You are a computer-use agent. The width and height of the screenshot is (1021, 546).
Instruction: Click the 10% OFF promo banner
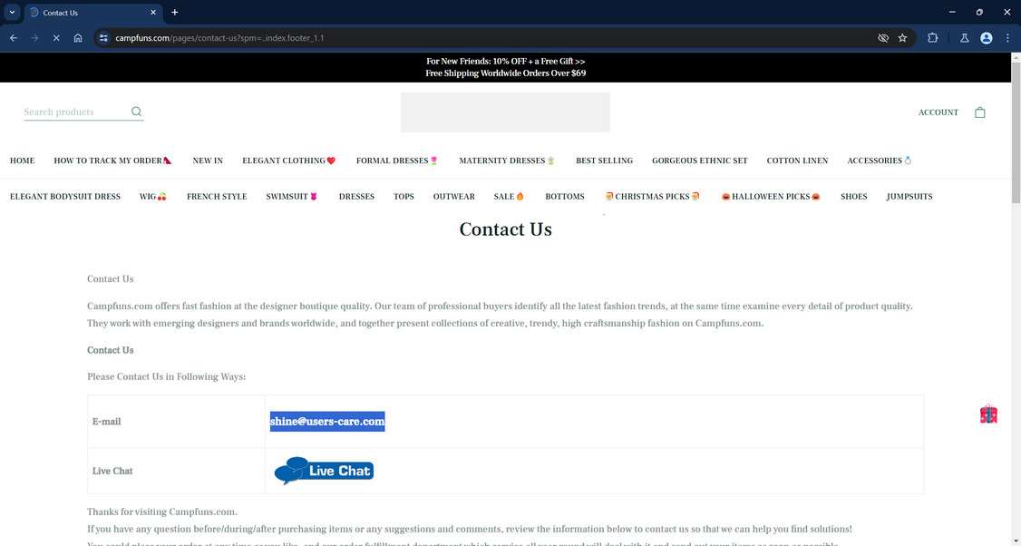(505, 62)
